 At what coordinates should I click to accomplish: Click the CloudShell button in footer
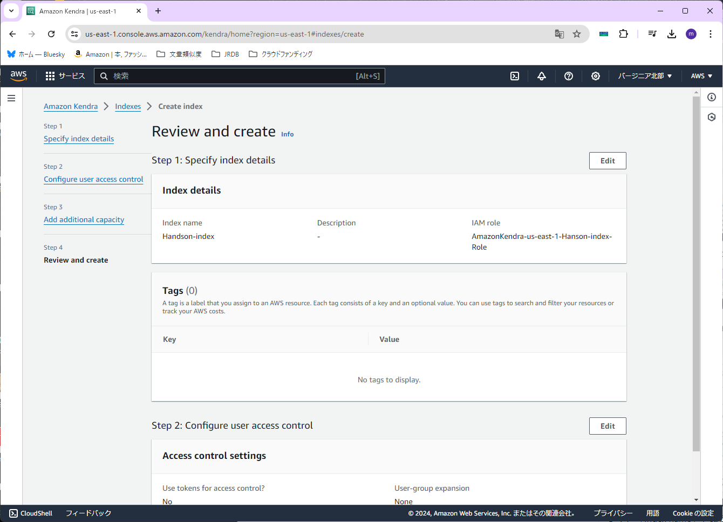click(31, 513)
